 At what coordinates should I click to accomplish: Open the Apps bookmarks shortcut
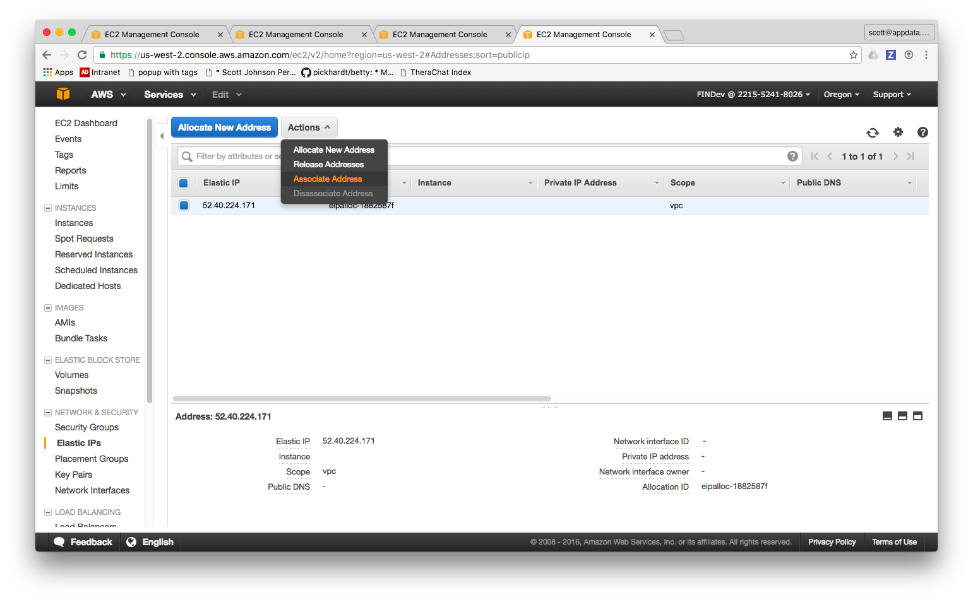58,73
